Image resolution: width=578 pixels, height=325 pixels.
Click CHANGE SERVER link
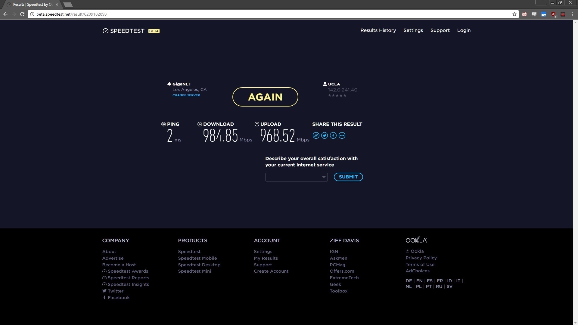(x=186, y=95)
